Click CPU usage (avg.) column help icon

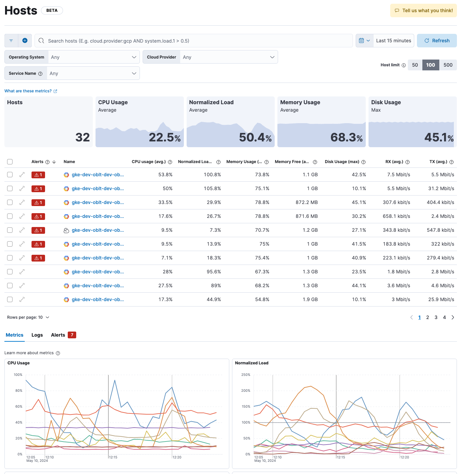click(170, 162)
